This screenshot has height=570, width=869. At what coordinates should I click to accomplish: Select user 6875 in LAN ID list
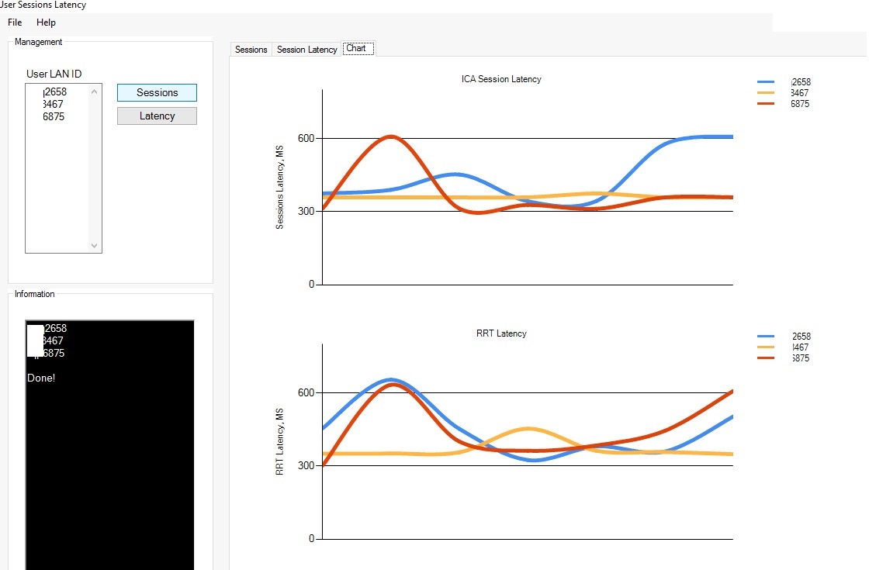[54, 116]
